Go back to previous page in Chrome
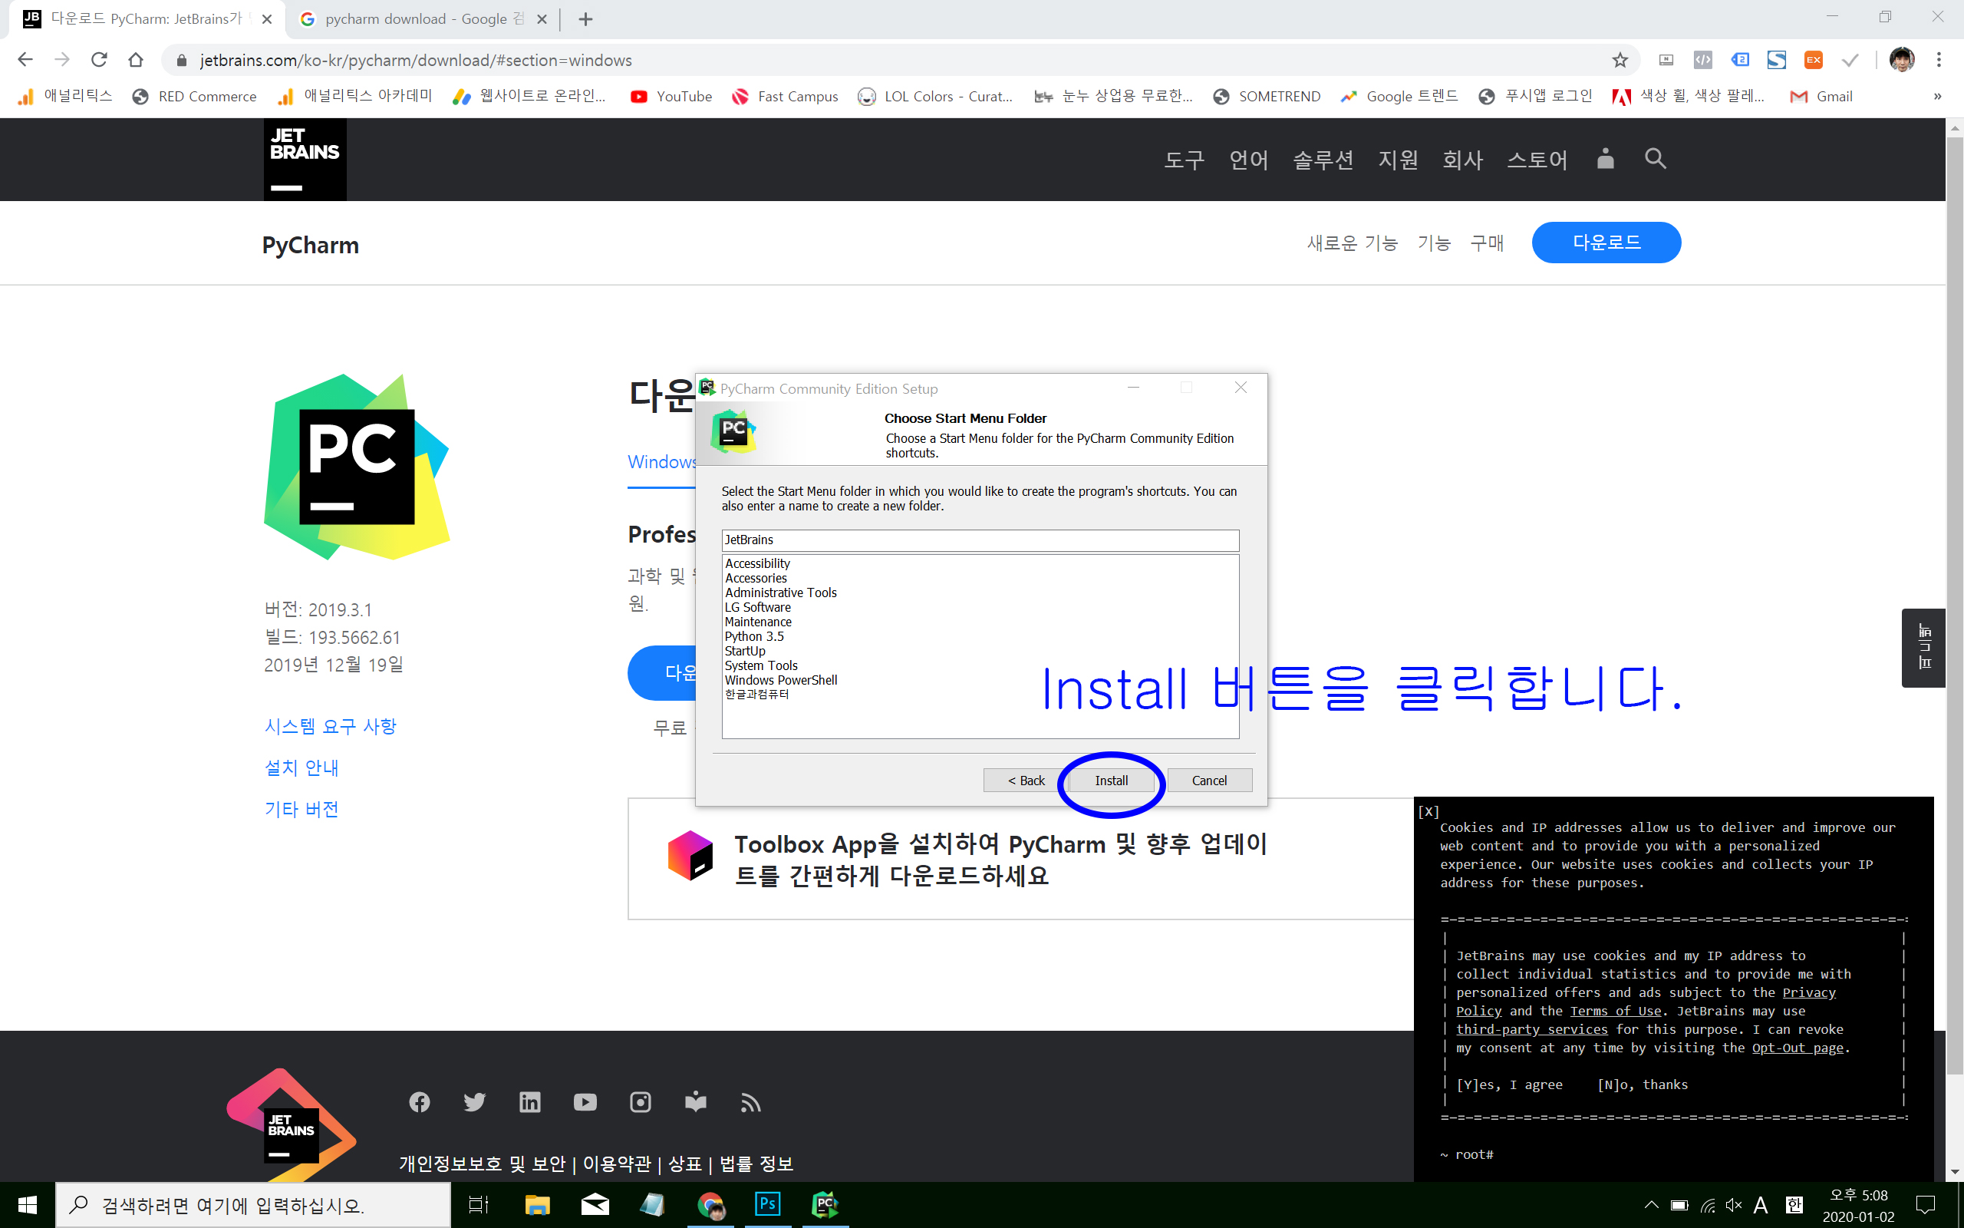 click(x=25, y=60)
